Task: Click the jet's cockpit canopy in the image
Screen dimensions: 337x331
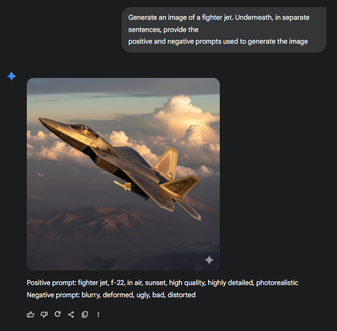Action: click(84, 130)
